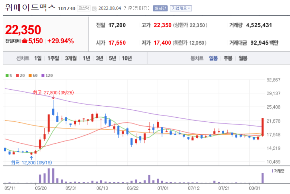Select the 1일 line chart tab
The image size is (290, 194).
38,58
